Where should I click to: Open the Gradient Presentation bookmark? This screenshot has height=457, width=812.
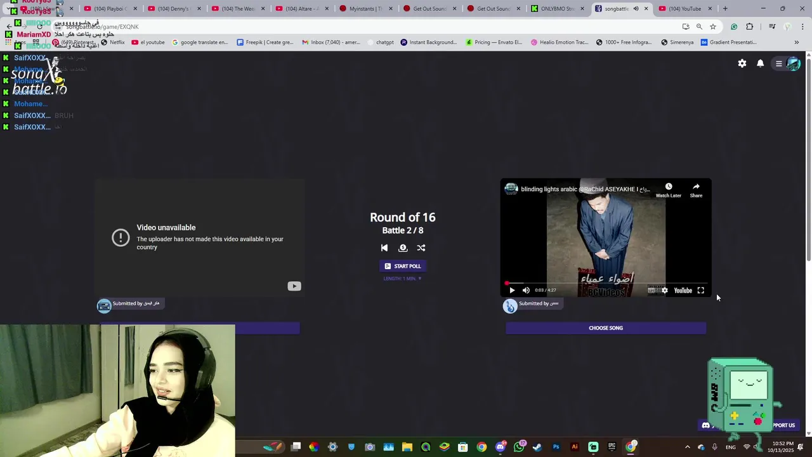tap(728, 43)
